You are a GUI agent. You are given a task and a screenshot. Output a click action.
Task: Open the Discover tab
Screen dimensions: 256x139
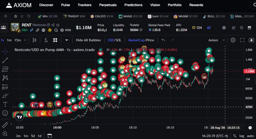point(46,5)
